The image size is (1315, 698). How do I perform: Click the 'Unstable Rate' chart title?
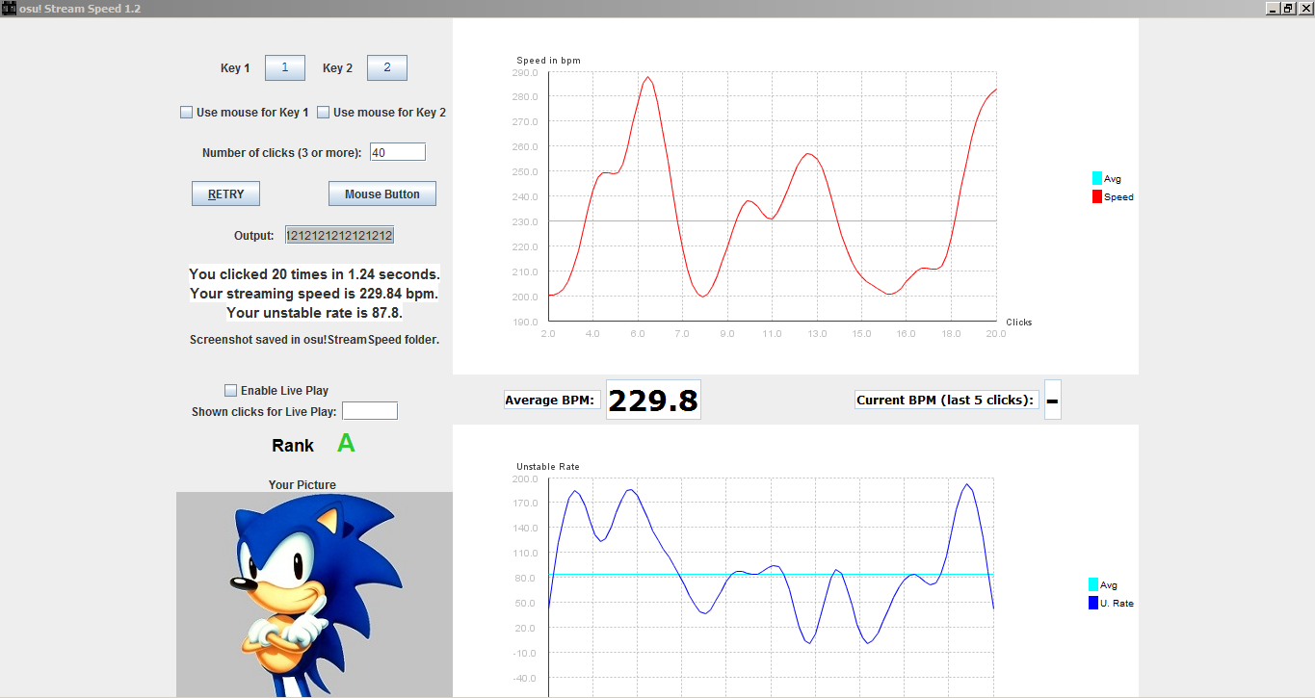point(548,467)
